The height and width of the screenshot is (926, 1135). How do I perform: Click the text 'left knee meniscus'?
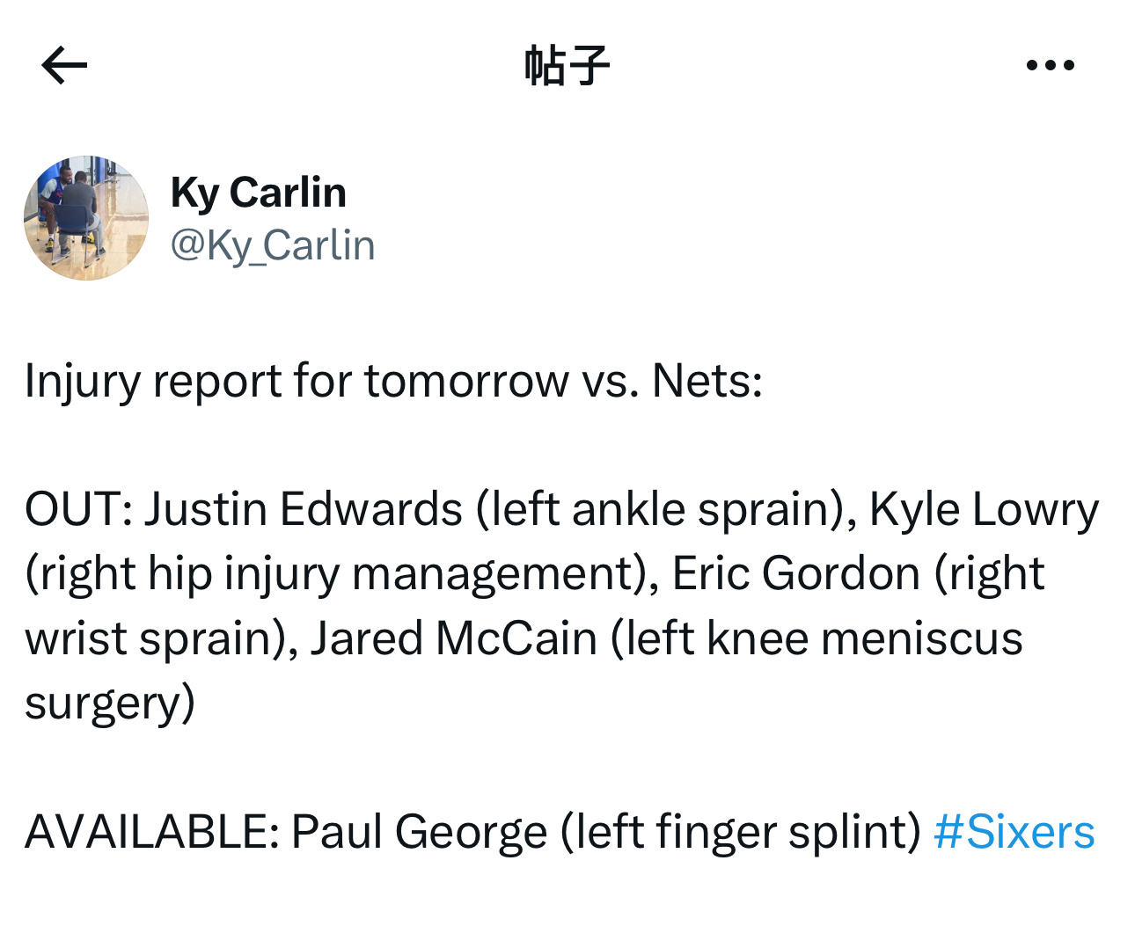(x=824, y=638)
